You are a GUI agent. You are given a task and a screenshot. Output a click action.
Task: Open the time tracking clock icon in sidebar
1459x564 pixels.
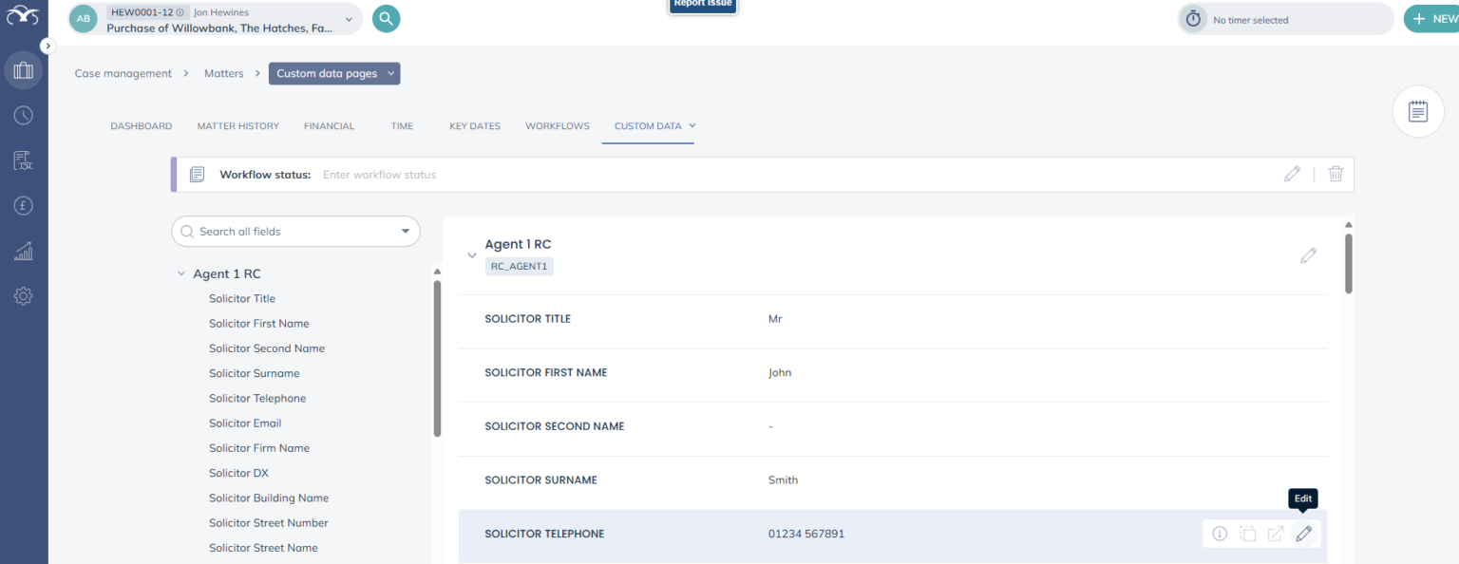pos(23,115)
